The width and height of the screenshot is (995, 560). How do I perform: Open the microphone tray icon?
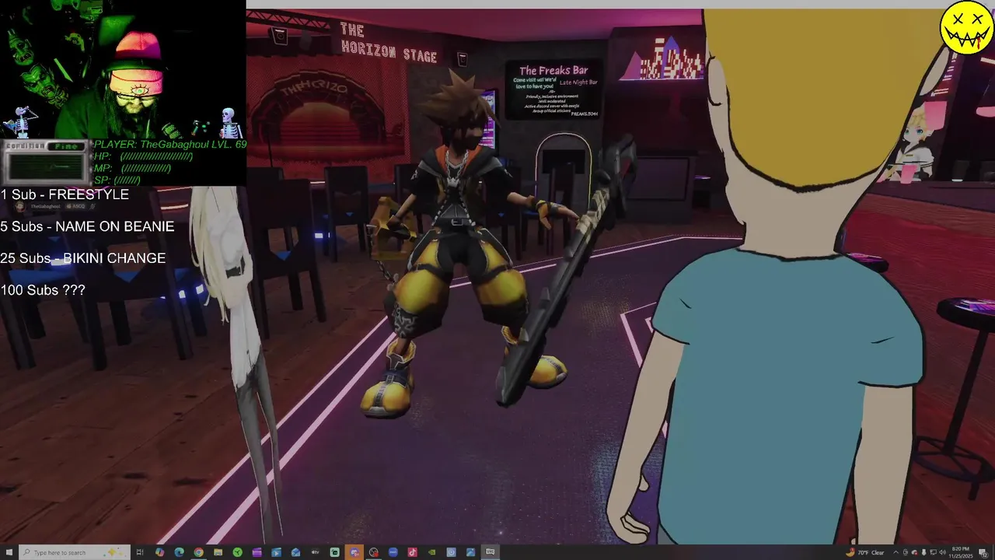click(x=923, y=552)
